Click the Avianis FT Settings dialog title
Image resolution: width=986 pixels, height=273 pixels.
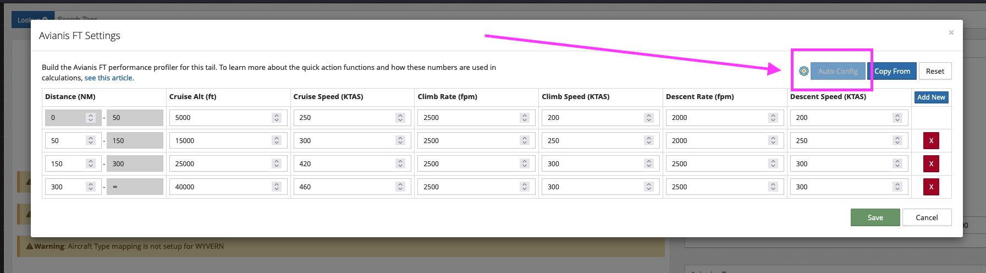[80, 36]
